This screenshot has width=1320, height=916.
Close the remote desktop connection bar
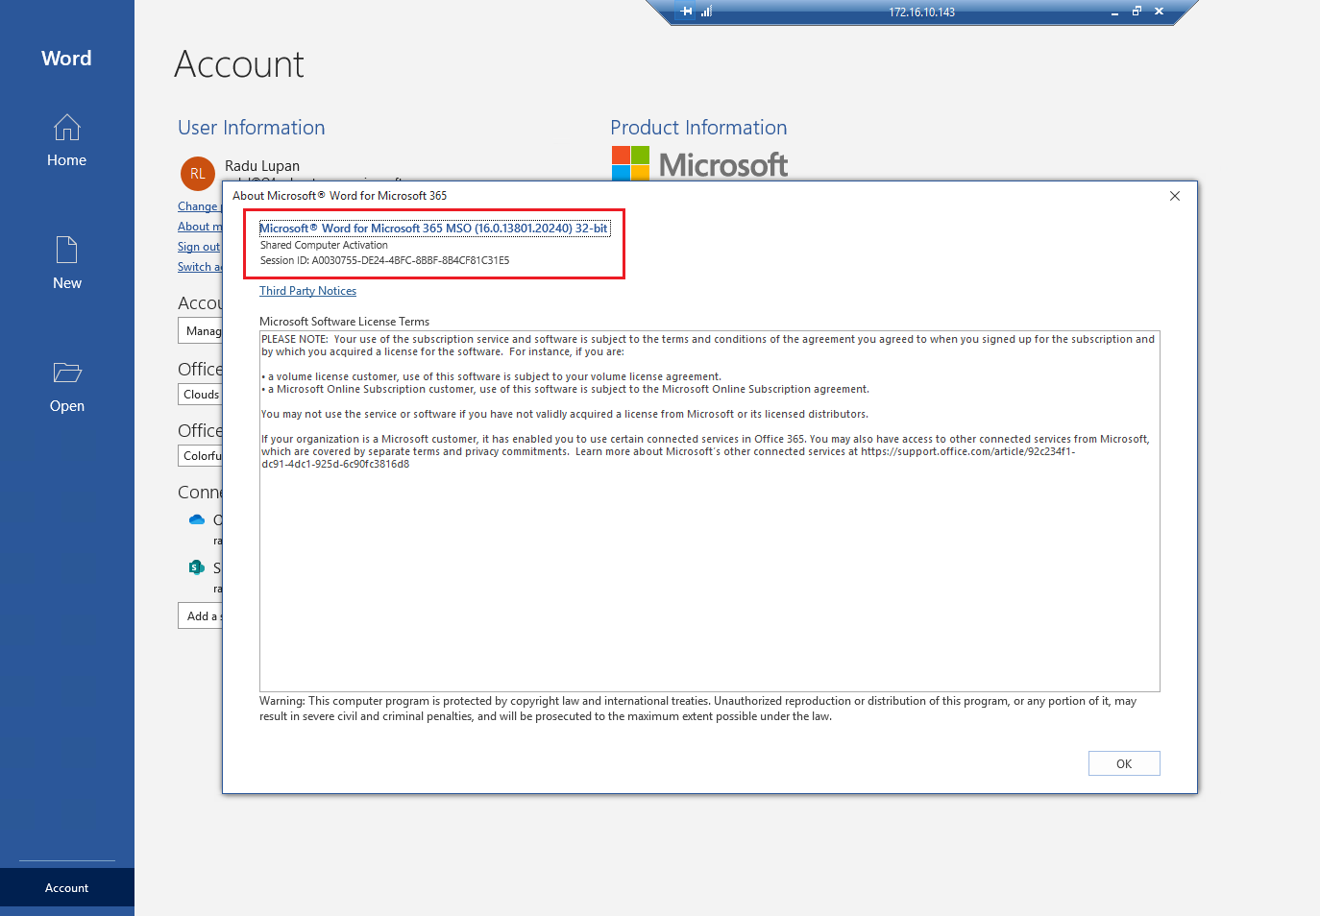pyautogui.click(x=1159, y=12)
